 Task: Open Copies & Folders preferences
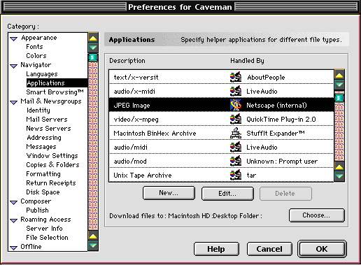[52, 165]
